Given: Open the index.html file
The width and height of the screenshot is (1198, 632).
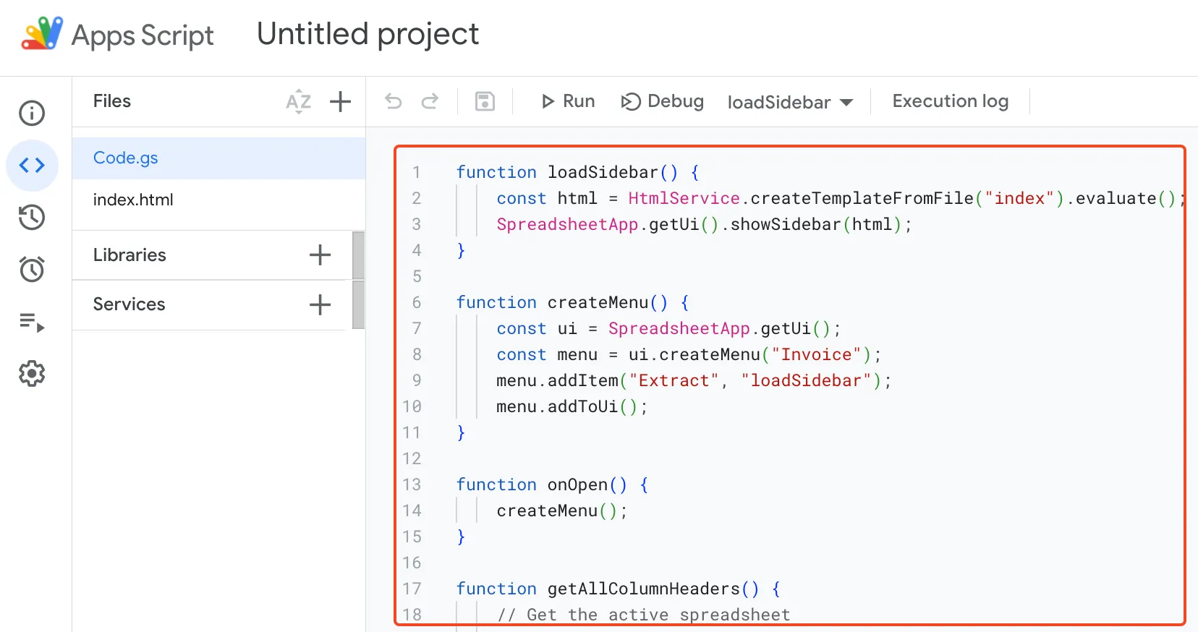Looking at the screenshot, I should coord(218,200).
